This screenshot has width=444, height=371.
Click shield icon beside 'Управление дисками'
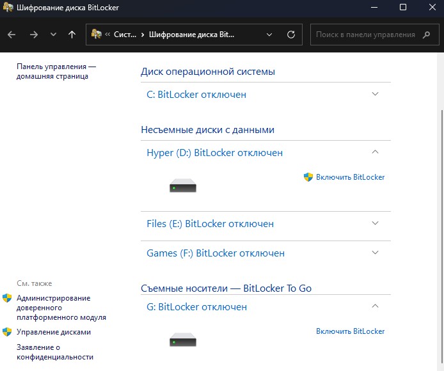pyautogui.click(x=7, y=332)
